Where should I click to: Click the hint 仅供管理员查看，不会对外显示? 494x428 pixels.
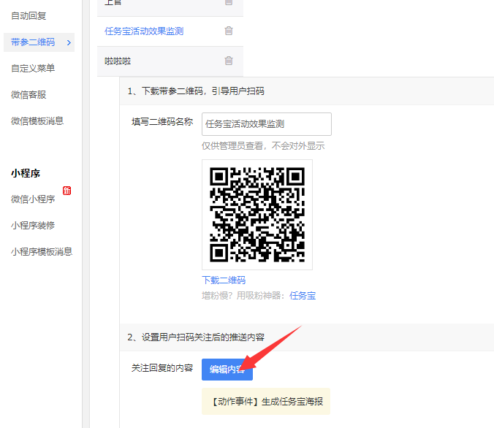[x=263, y=146]
